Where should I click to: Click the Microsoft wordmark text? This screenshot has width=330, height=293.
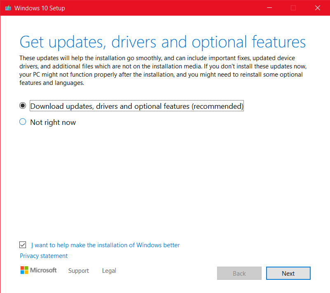43,270
